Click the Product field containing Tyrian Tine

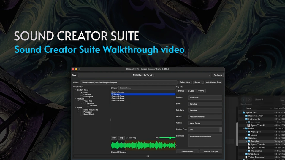coord(205,97)
